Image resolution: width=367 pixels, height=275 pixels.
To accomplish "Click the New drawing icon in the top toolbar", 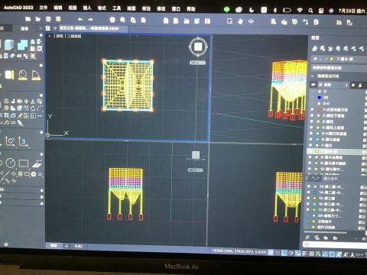I will click(28, 19).
